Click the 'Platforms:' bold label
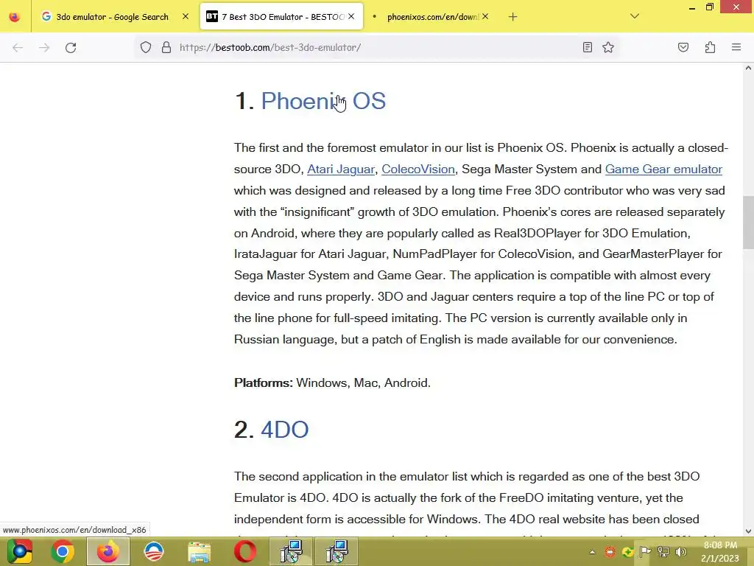 264,383
